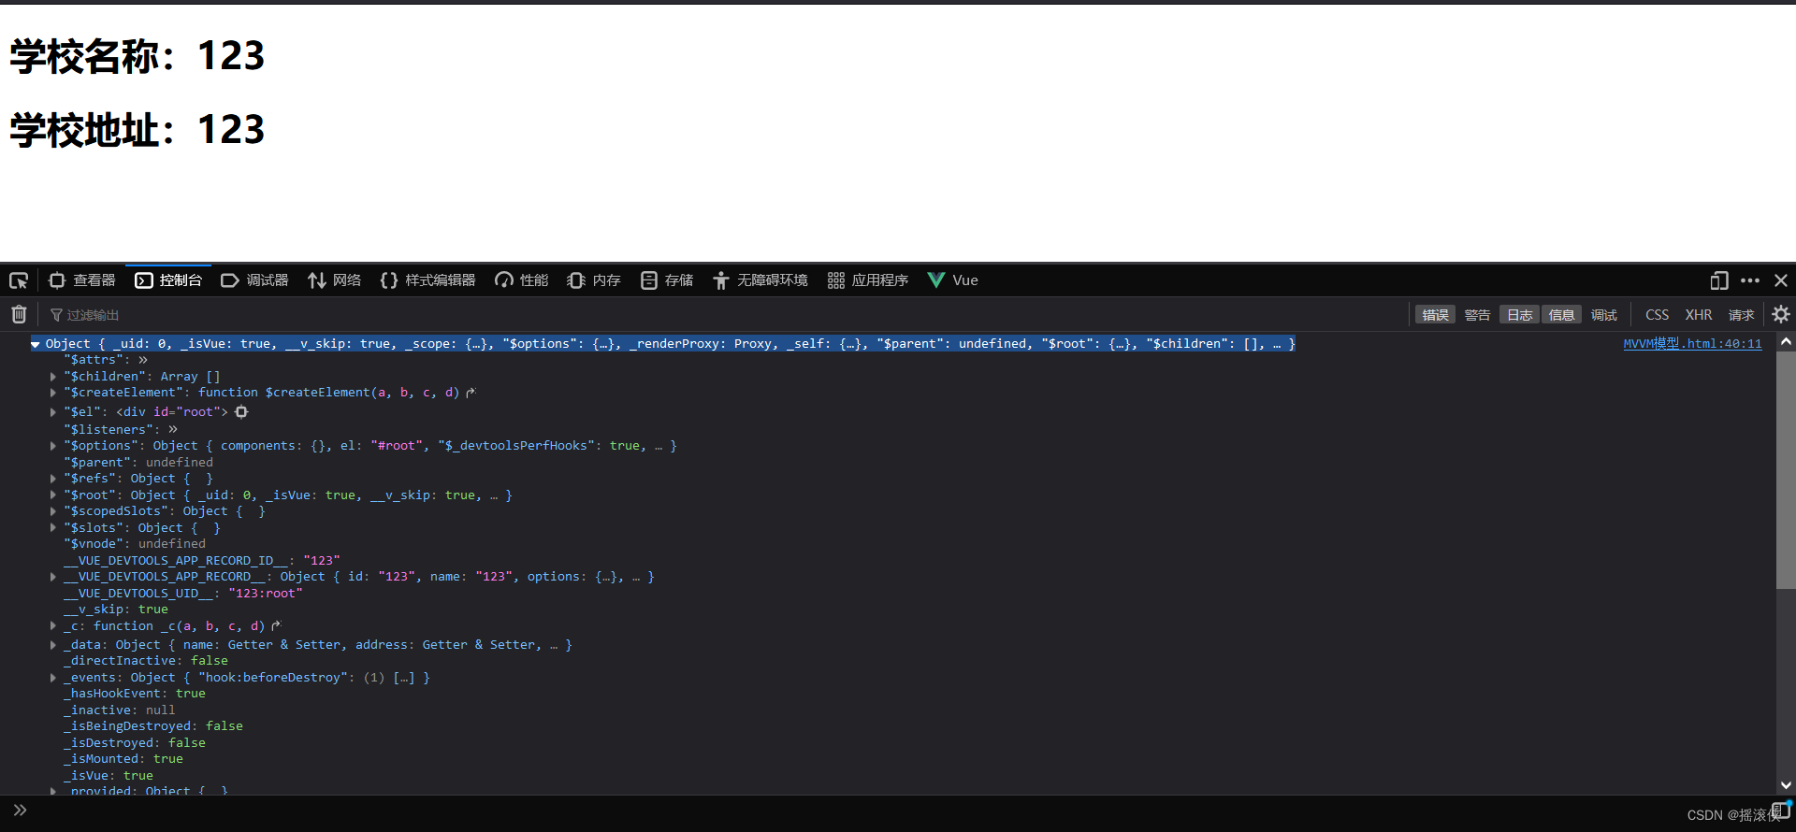1796x832 pixels.
Task: Expand the "$slots" Object entry
Action: [53, 528]
